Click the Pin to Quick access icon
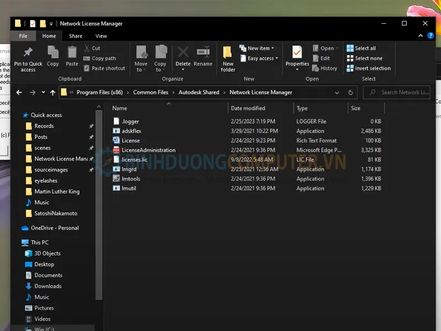Screen dimensions: 441x331 28,54
